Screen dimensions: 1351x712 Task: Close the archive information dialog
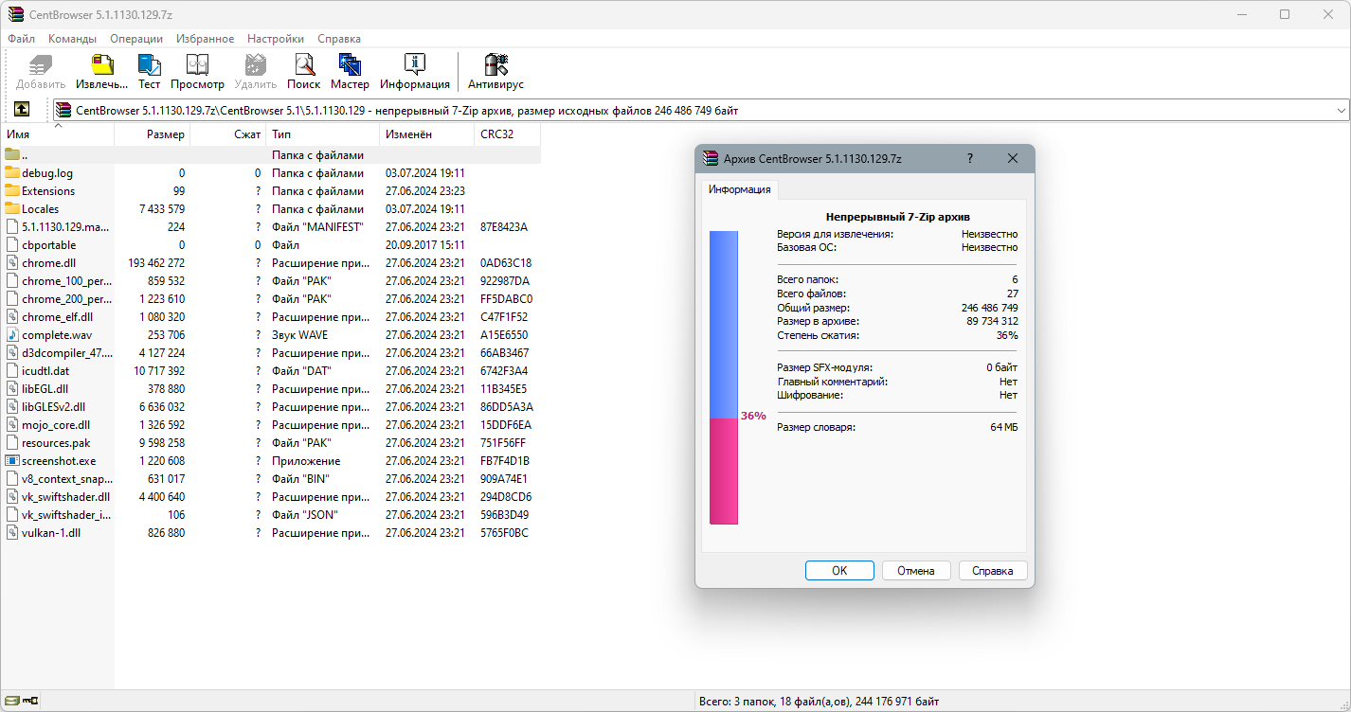1013,158
